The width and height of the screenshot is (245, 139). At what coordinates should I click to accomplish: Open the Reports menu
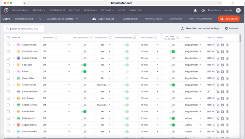click(x=39, y=10)
